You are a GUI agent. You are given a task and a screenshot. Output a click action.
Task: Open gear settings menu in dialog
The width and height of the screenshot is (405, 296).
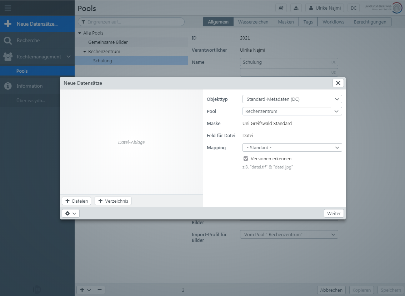pyautogui.click(x=70, y=213)
